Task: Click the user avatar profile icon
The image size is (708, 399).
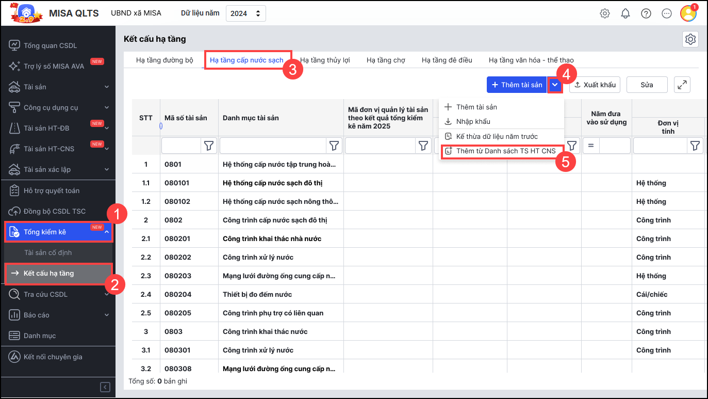Action: click(688, 13)
